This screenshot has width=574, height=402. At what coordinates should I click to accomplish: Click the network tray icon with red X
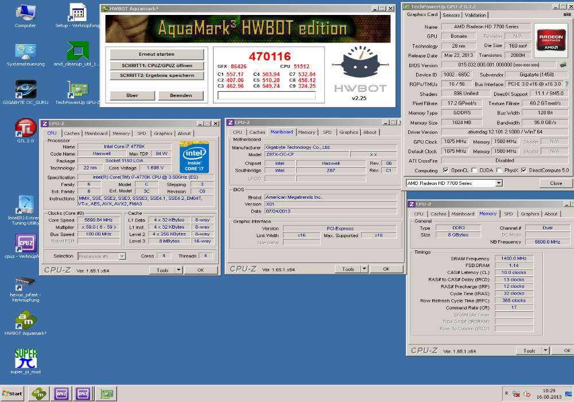tap(516, 394)
